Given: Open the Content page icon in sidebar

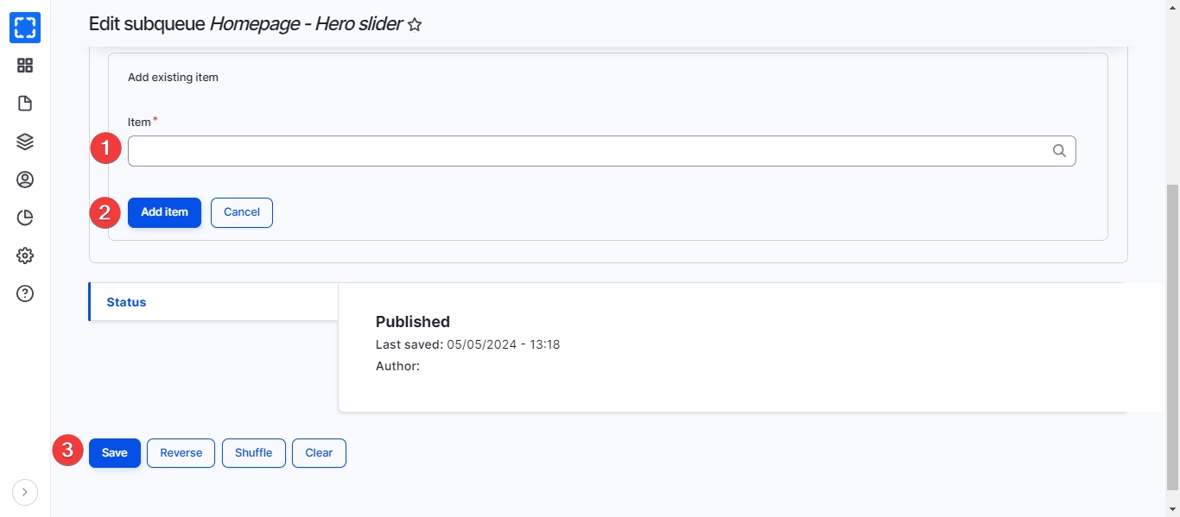Looking at the screenshot, I should [x=25, y=104].
